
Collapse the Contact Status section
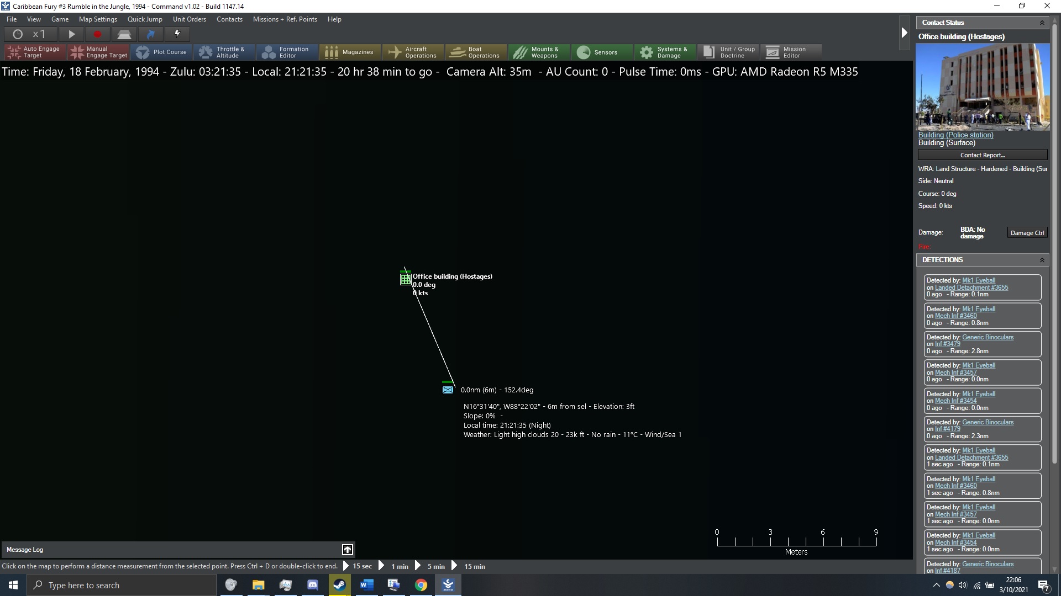click(x=1042, y=22)
